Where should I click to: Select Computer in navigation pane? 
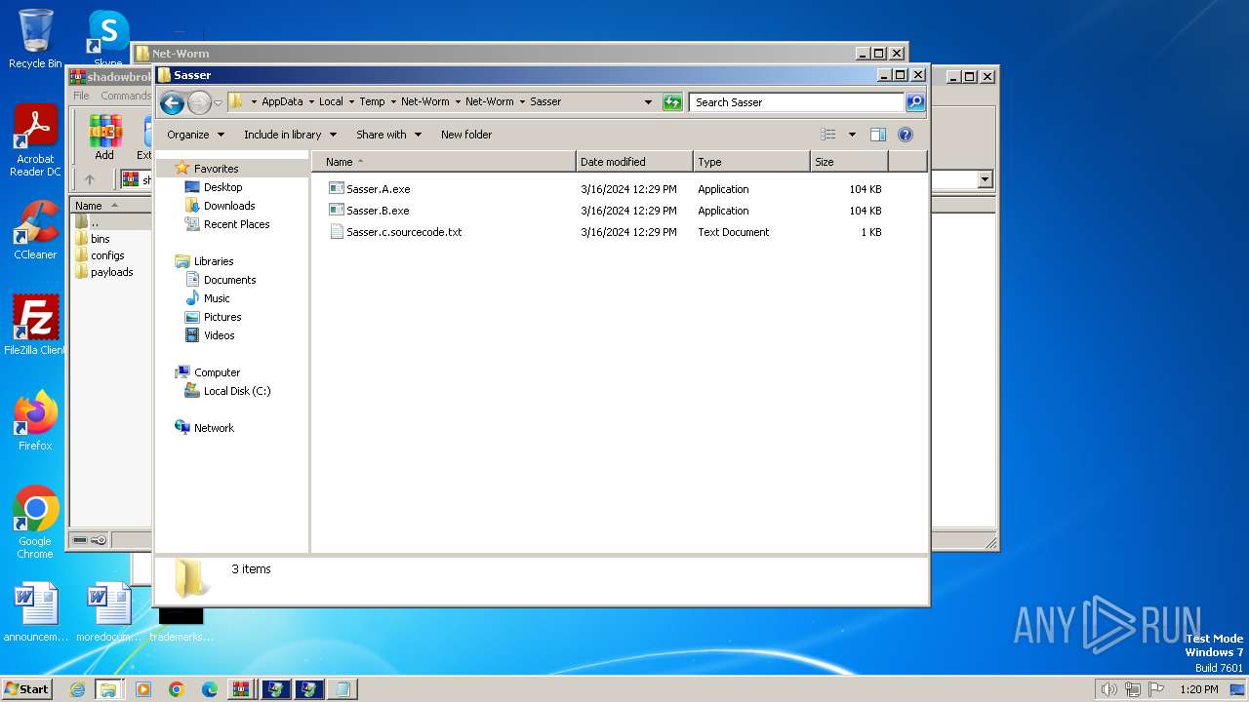click(217, 372)
